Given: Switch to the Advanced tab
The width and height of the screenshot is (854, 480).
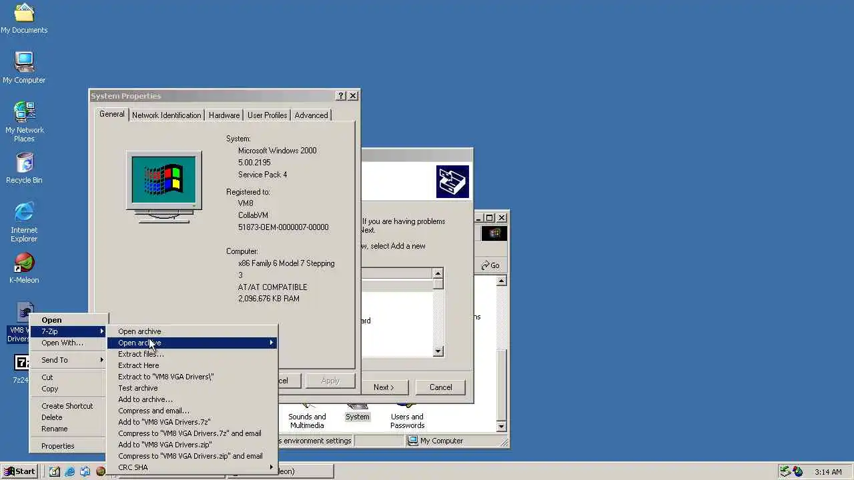Looking at the screenshot, I should pyautogui.click(x=311, y=115).
